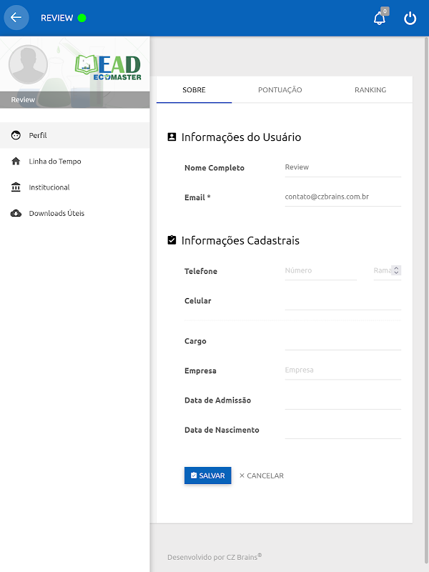Switch to the Pontuação tab
The width and height of the screenshot is (429, 572).
point(280,90)
